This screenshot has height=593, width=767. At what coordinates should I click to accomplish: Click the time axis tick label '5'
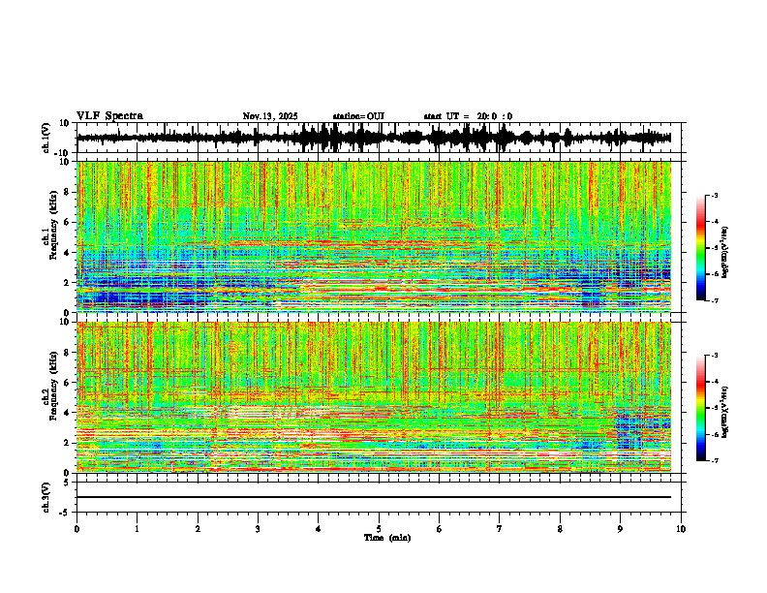pos(379,529)
